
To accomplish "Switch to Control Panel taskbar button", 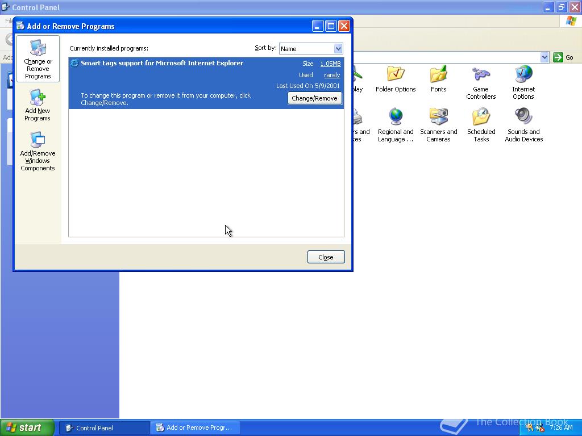I will (x=105, y=427).
